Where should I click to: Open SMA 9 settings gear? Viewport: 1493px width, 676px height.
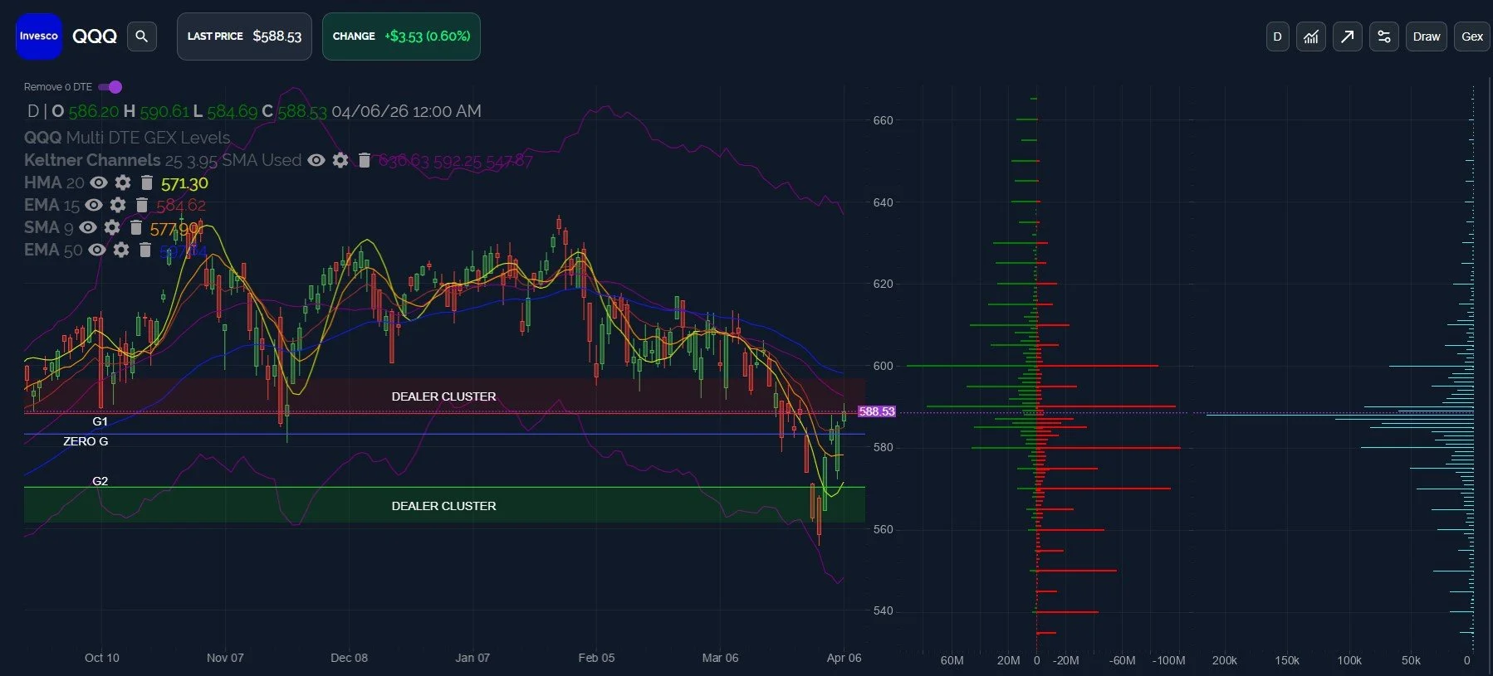(112, 227)
